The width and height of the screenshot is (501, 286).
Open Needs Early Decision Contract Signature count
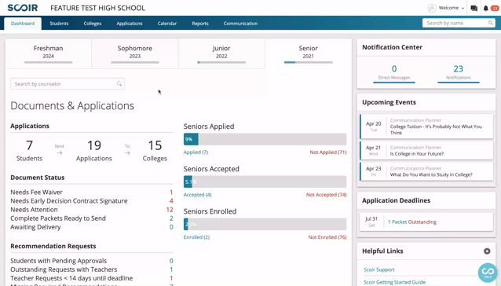[x=171, y=200]
